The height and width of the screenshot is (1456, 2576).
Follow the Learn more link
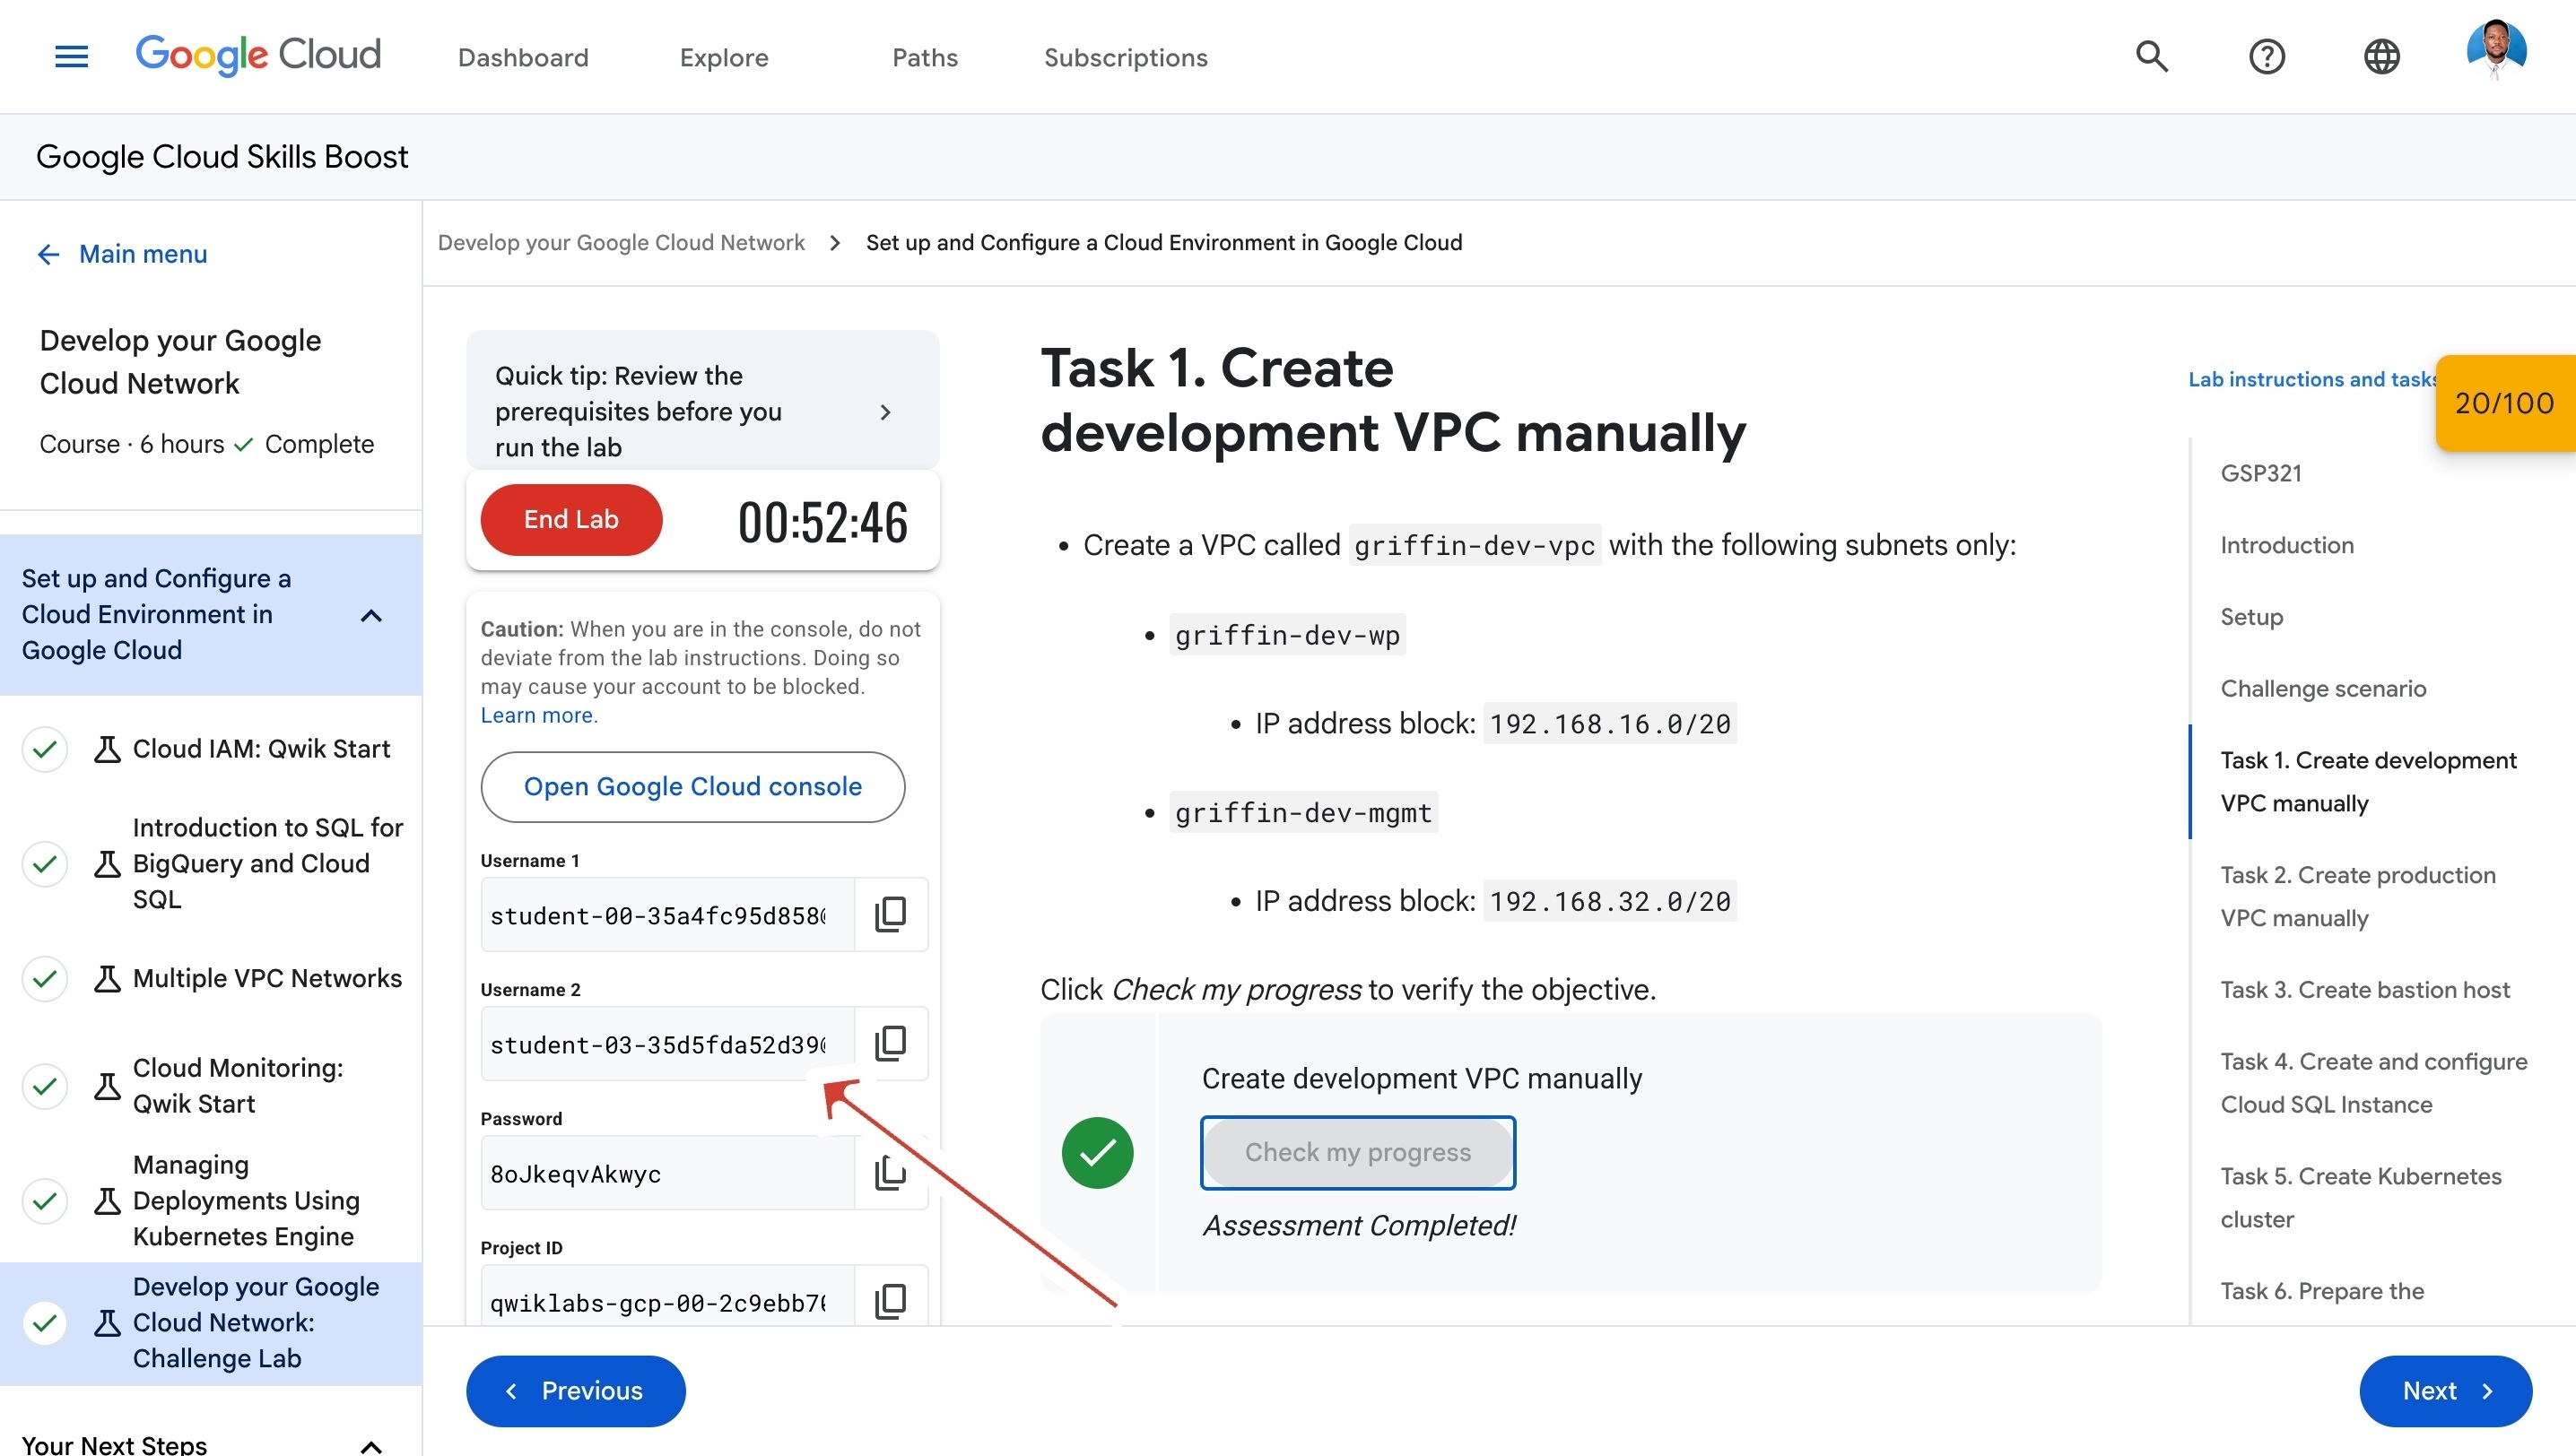pos(538,716)
